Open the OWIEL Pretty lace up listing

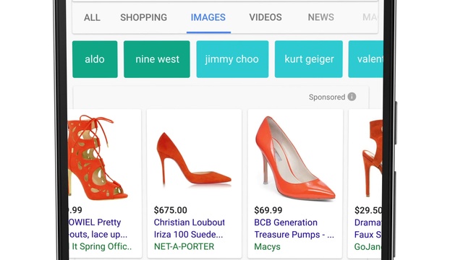pyautogui.click(x=98, y=228)
